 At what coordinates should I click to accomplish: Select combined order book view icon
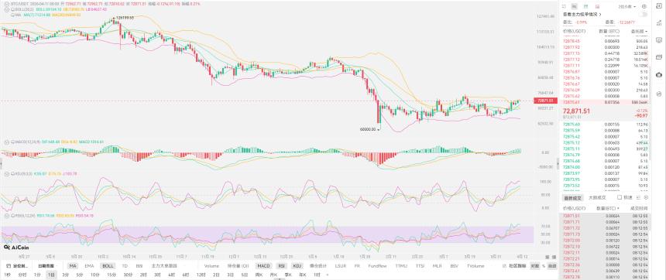coord(564,7)
